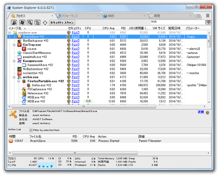
Task: Collapse the Kazaguru.exe tree node
Action: coord(14,61)
